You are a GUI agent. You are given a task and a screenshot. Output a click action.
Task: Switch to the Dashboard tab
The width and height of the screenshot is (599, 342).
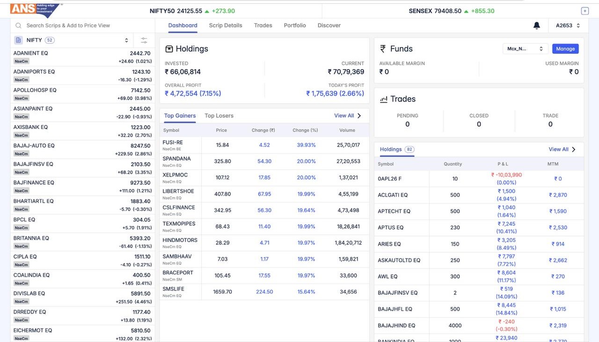(x=183, y=26)
